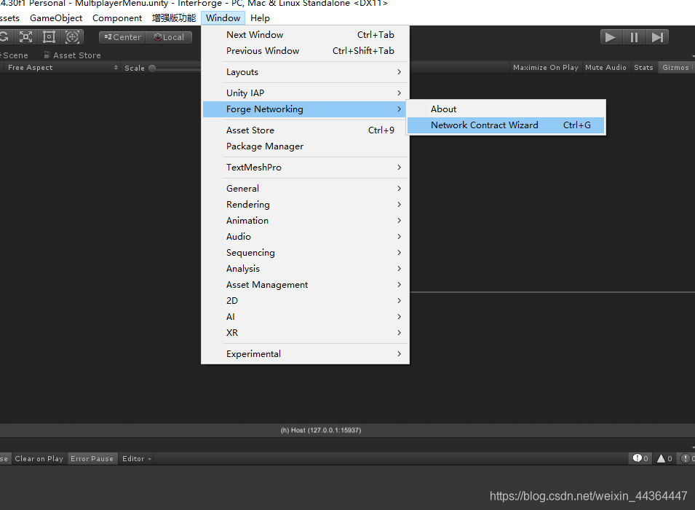Select the Forge Networking menu entry
The image size is (695, 510).
pos(305,109)
